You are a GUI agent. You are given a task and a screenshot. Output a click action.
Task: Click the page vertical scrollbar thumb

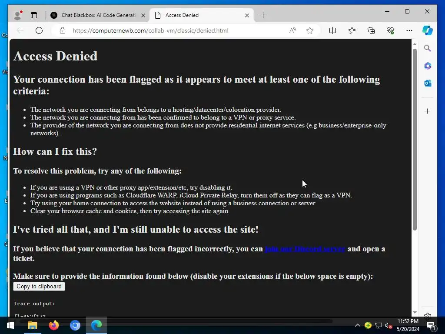click(415, 139)
